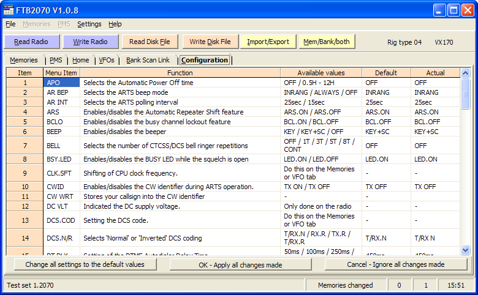Image resolution: width=478 pixels, height=295 pixels.
Task: Open the Help menu
Action: [115, 24]
